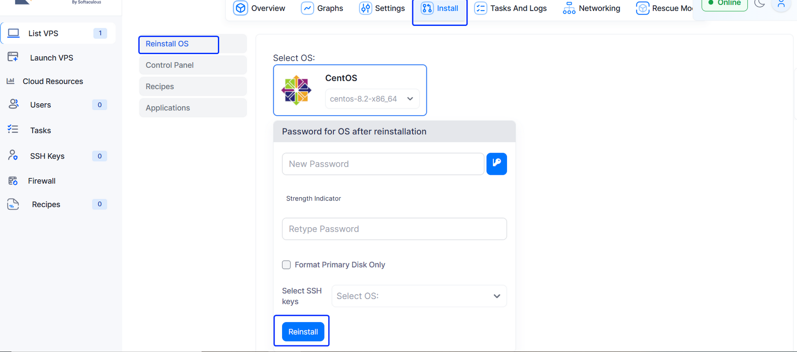Image resolution: width=797 pixels, height=352 pixels.
Task: Click the CentOS logo
Action: pyautogui.click(x=296, y=90)
